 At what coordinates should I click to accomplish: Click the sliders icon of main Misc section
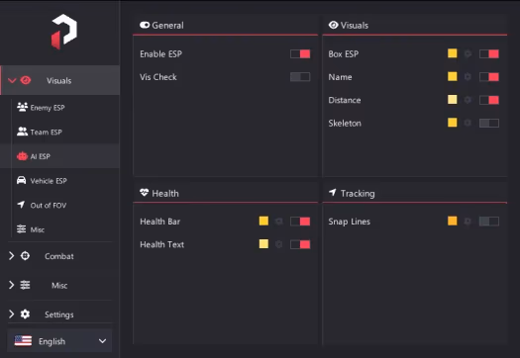click(x=25, y=285)
